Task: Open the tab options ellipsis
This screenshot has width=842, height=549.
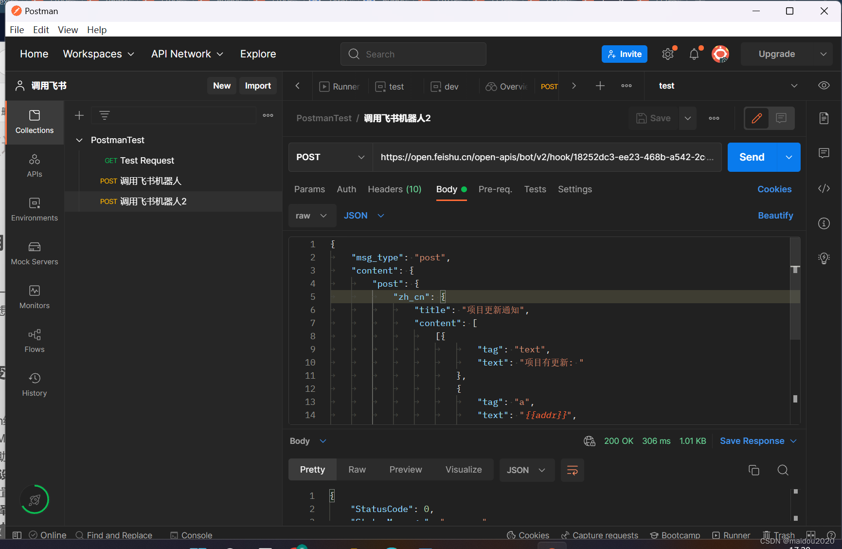Action: tap(627, 86)
